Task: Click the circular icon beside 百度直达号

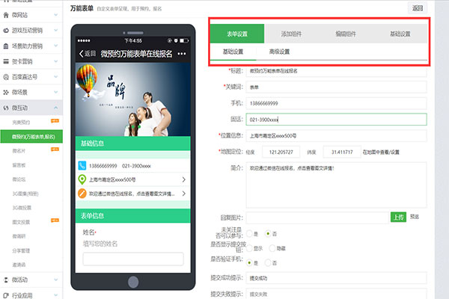Action: tap(6, 77)
